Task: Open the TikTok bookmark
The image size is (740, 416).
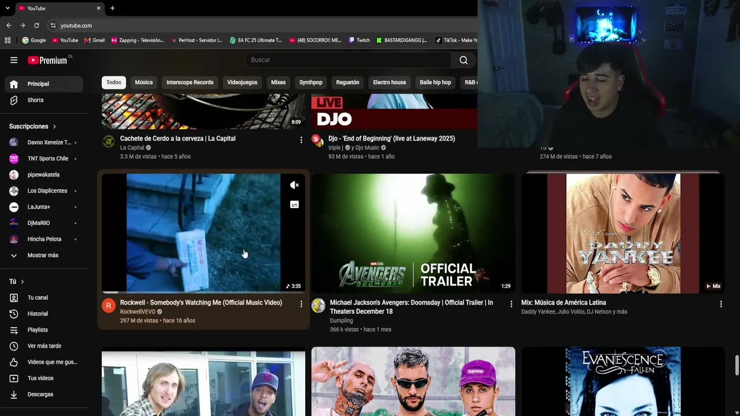Action: (x=457, y=40)
